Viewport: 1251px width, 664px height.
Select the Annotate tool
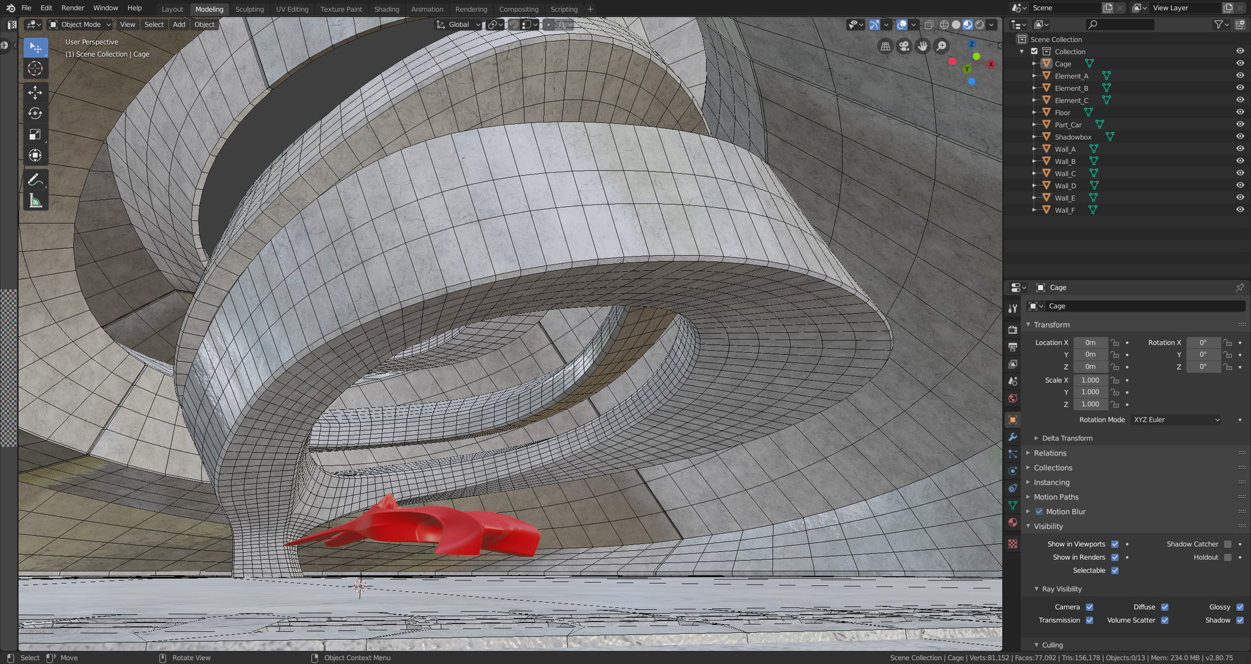coord(35,180)
